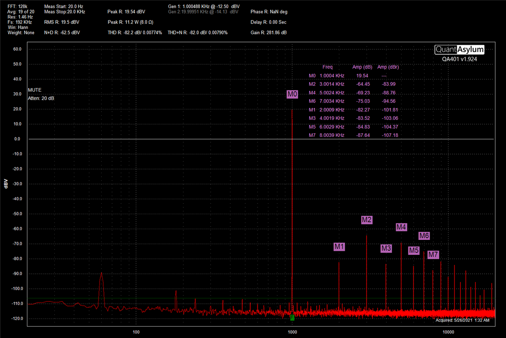Viewport: 506px width, 338px height.
Task: Click the Avg: 19 of 20 readout
Action: click(21, 12)
